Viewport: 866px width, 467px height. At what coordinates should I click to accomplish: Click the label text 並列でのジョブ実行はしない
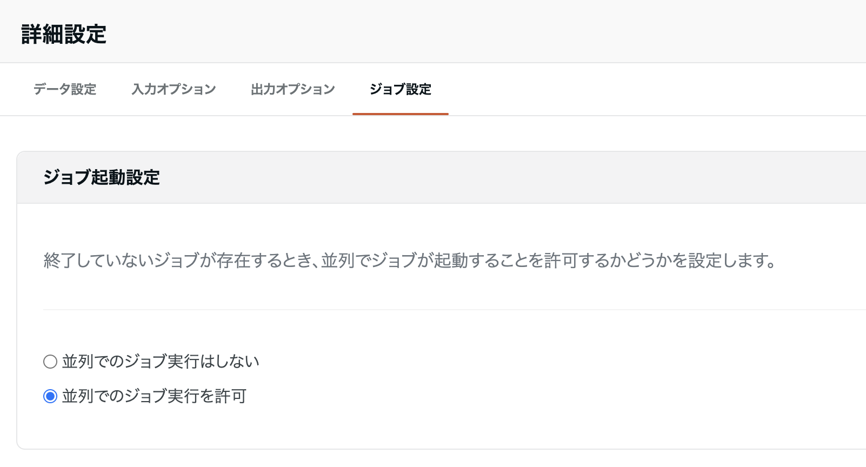click(162, 362)
